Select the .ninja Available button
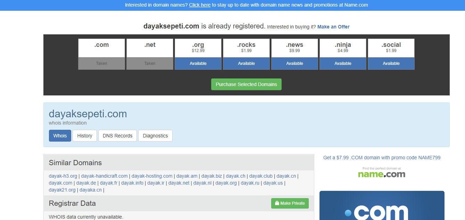 click(x=343, y=64)
